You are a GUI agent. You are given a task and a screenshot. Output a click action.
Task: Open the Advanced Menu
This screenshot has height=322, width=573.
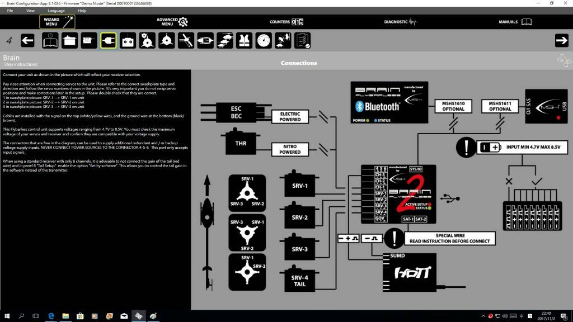pos(172,22)
